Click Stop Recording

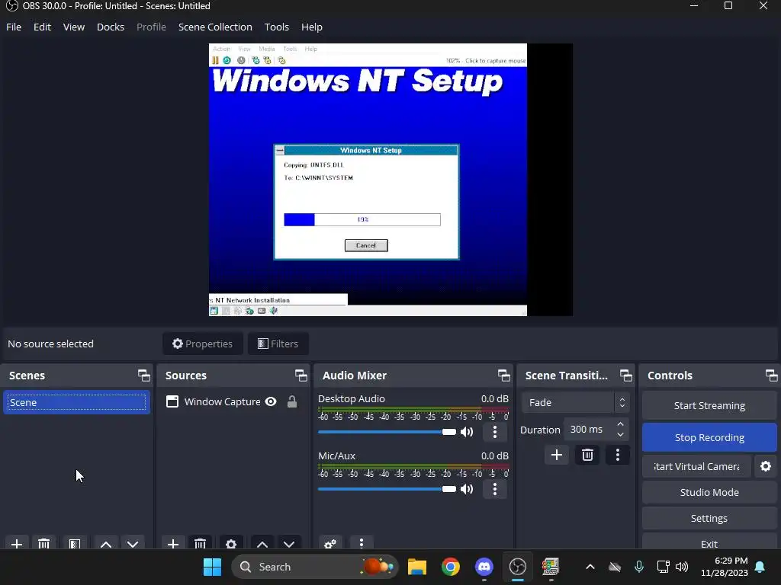coord(709,437)
